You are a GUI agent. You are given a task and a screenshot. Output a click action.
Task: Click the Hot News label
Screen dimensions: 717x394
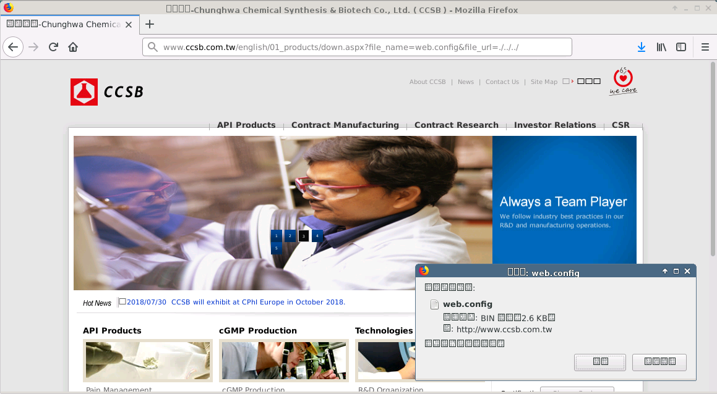97,303
